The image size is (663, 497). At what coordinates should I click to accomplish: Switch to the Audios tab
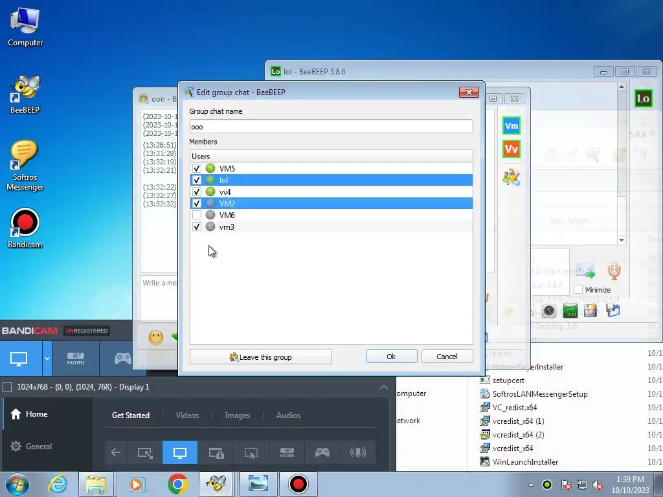pos(288,415)
